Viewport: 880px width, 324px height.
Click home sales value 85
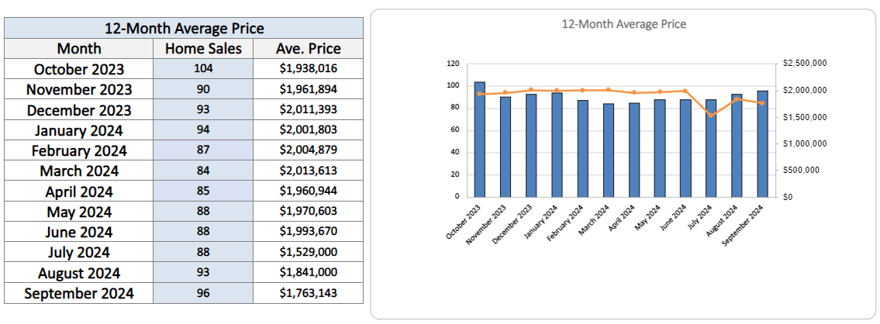click(x=203, y=191)
